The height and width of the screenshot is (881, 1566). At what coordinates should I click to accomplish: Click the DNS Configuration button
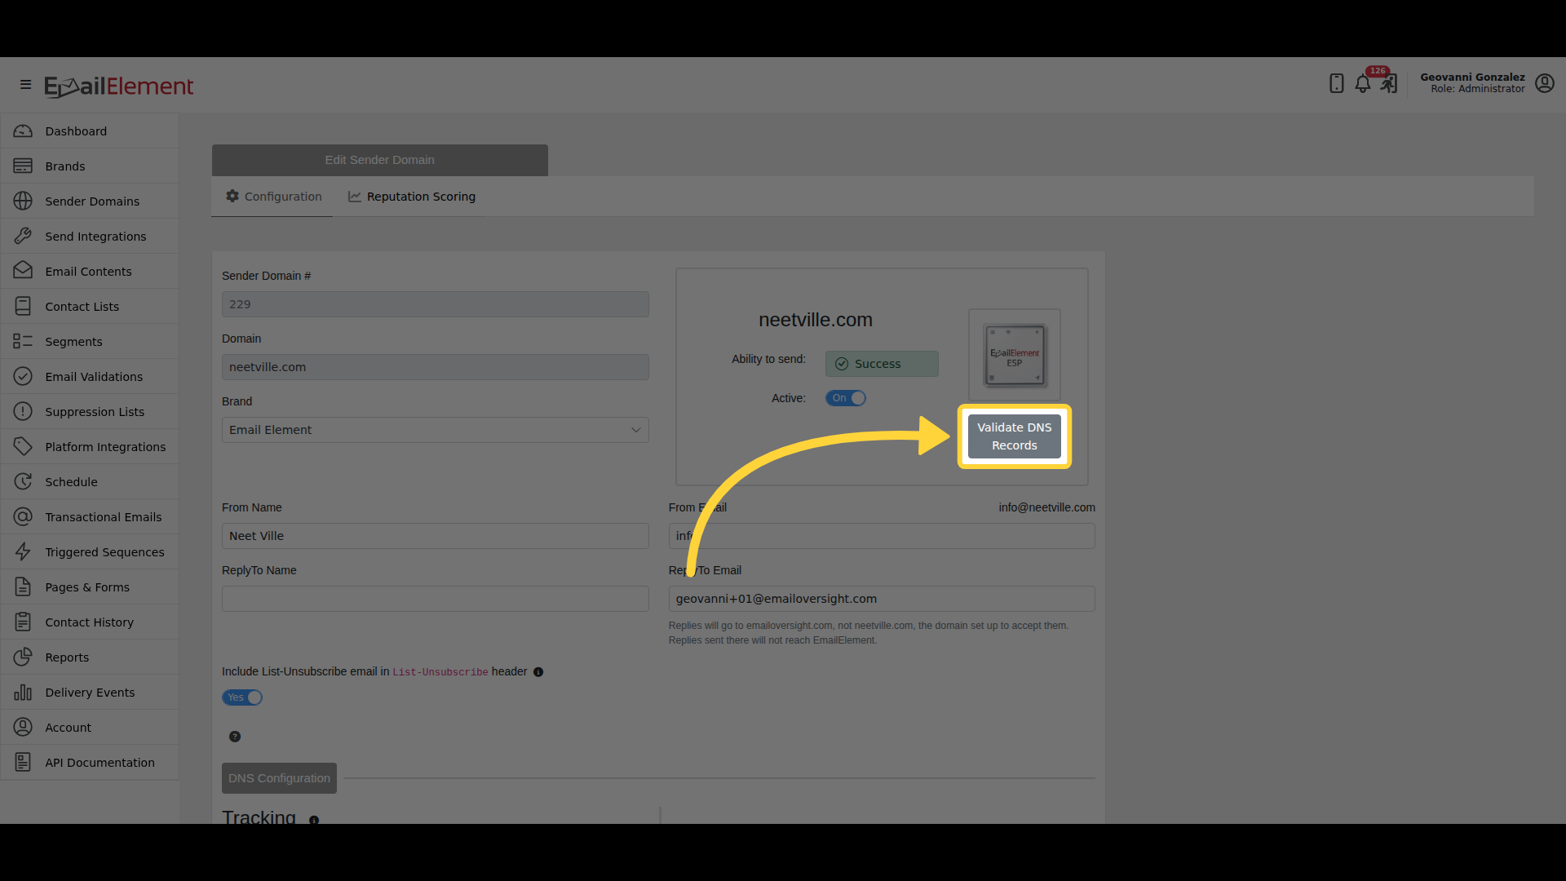tap(279, 778)
